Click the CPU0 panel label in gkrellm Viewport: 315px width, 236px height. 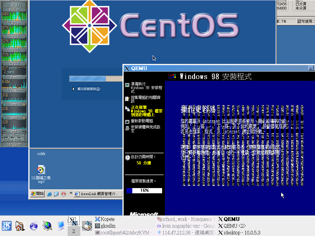click(x=14, y=23)
